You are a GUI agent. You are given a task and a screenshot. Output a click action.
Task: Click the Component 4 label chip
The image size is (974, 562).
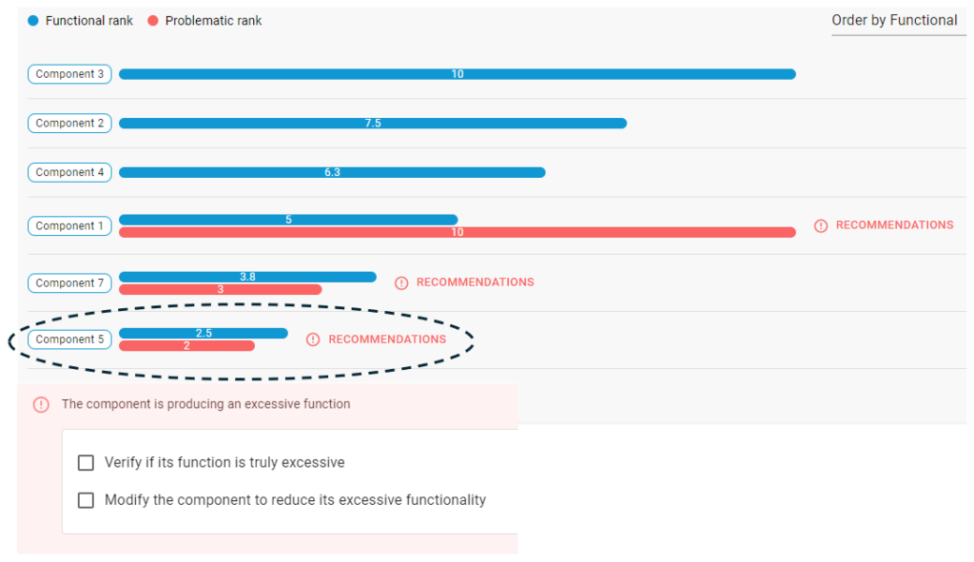pos(69,172)
